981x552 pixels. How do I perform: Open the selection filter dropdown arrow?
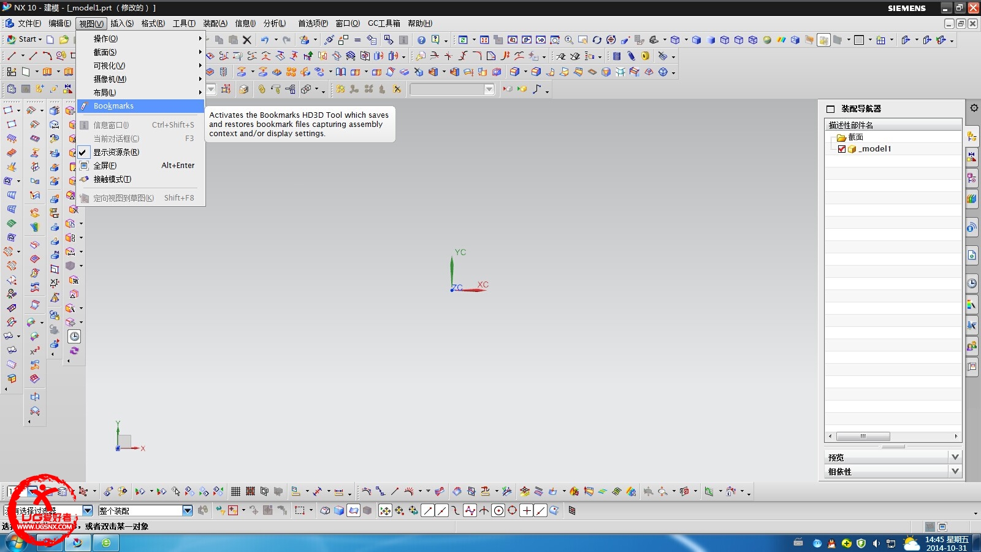[x=88, y=510]
